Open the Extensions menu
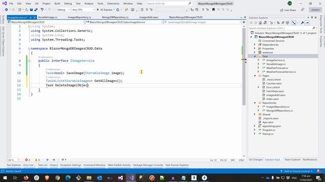 (x=113, y=4)
